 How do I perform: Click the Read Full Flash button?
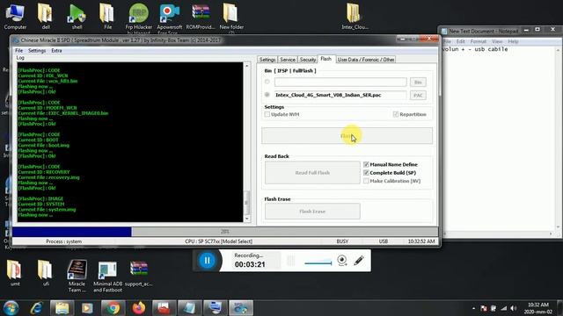[x=312, y=173]
